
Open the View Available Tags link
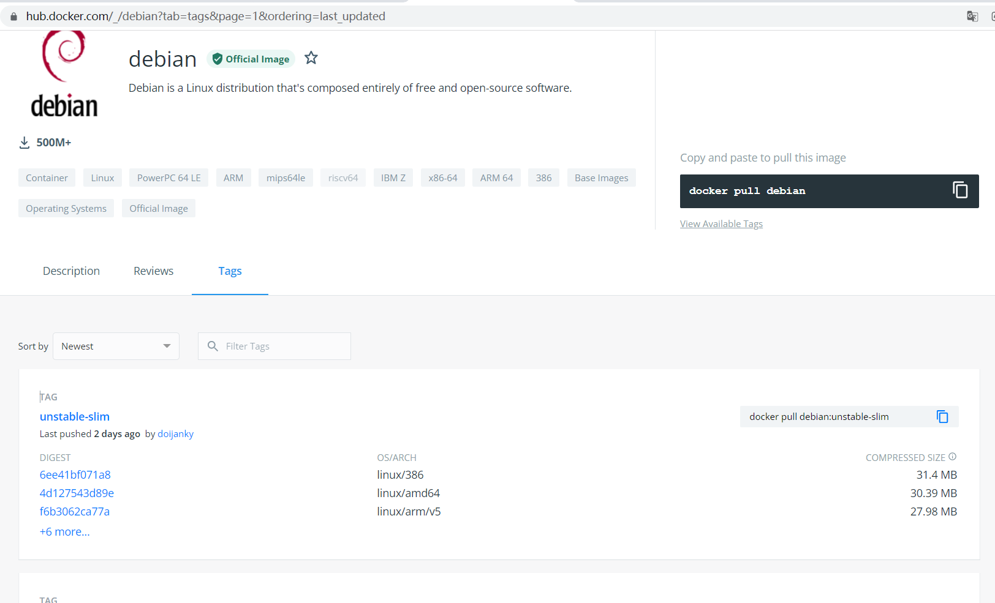pyautogui.click(x=721, y=223)
